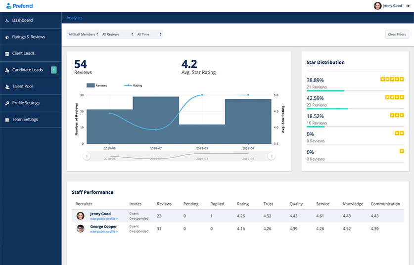Toggle the Reviews series in chart legend

(x=96, y=85)
